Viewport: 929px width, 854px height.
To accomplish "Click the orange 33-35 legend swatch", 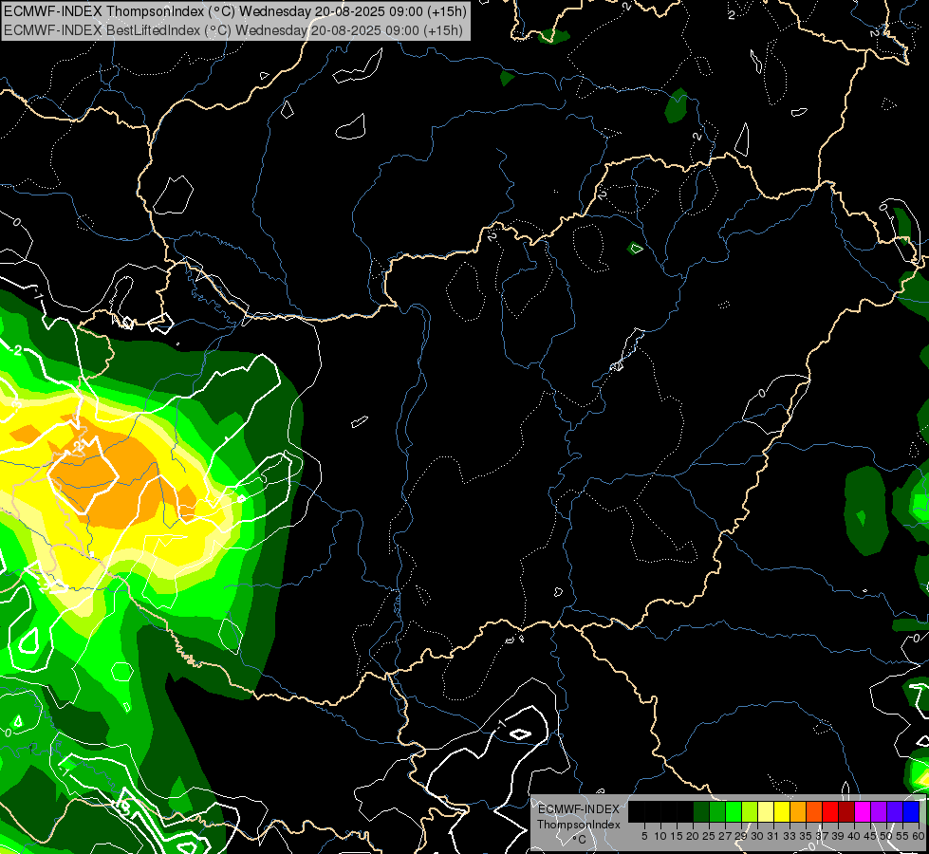I will click(798, 811).
